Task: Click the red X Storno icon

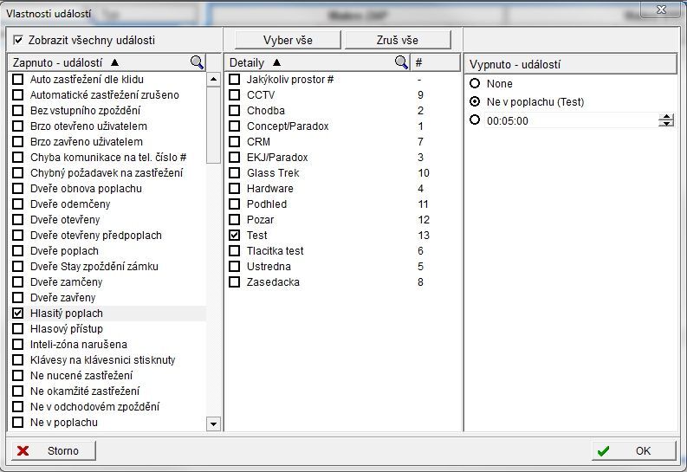Action: coord(23,450)
